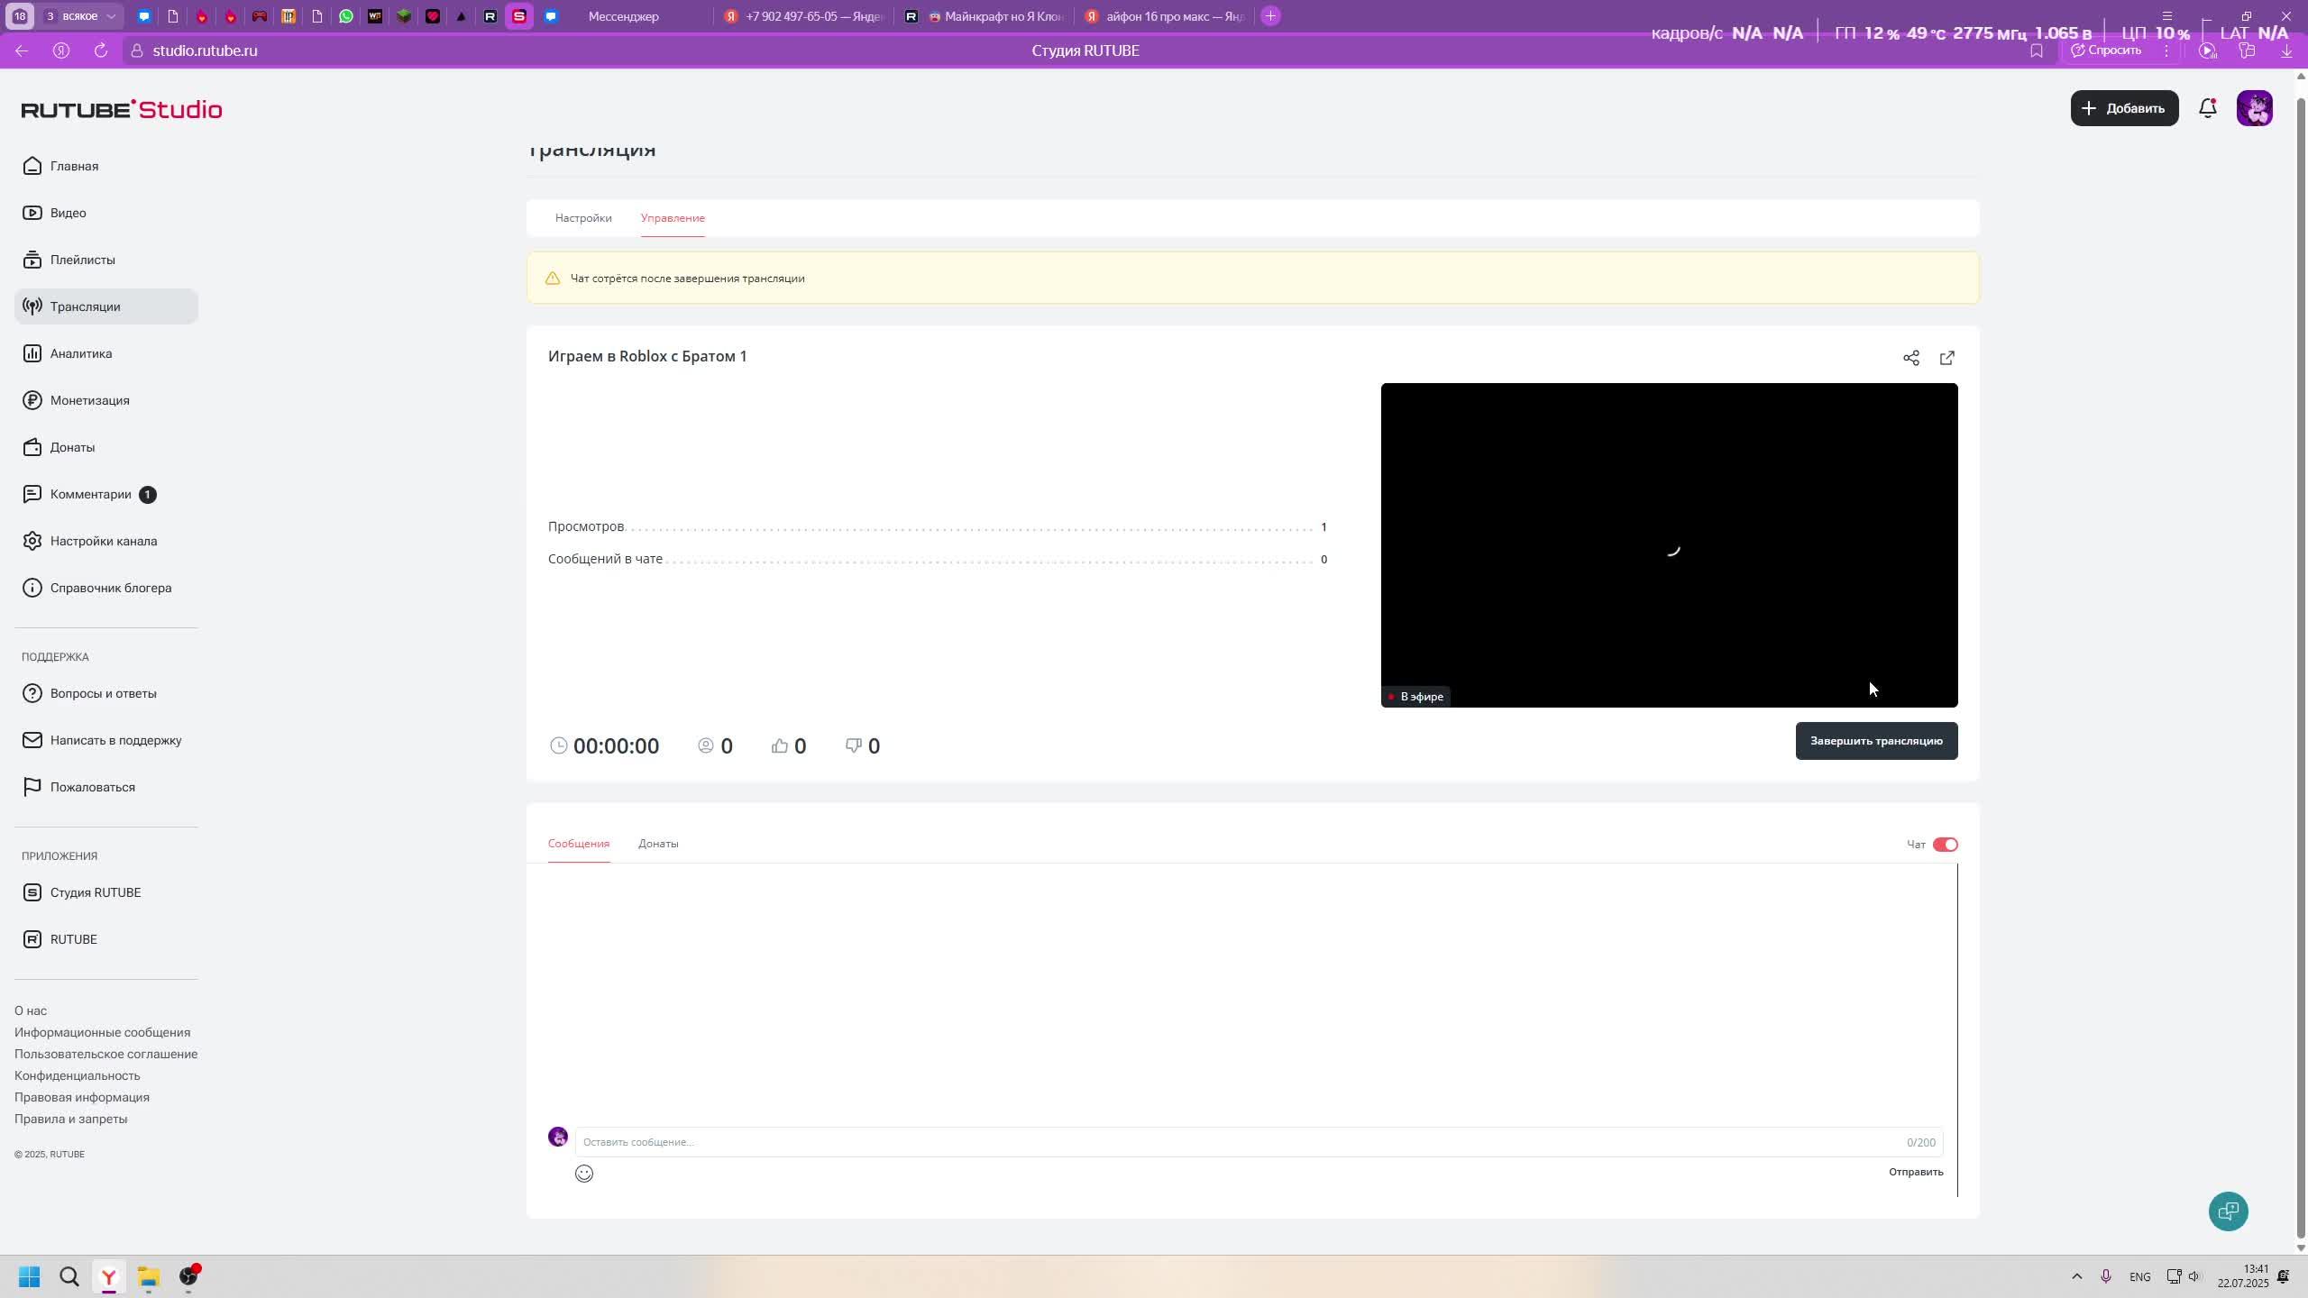The width and height of the screenshot is (2308, 1298).
Task: Click the browser bookmark icon
Action: (2036, 50)
